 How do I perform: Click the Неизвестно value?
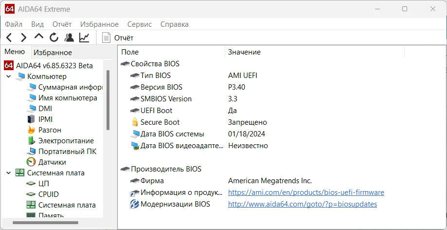[248, 146]
